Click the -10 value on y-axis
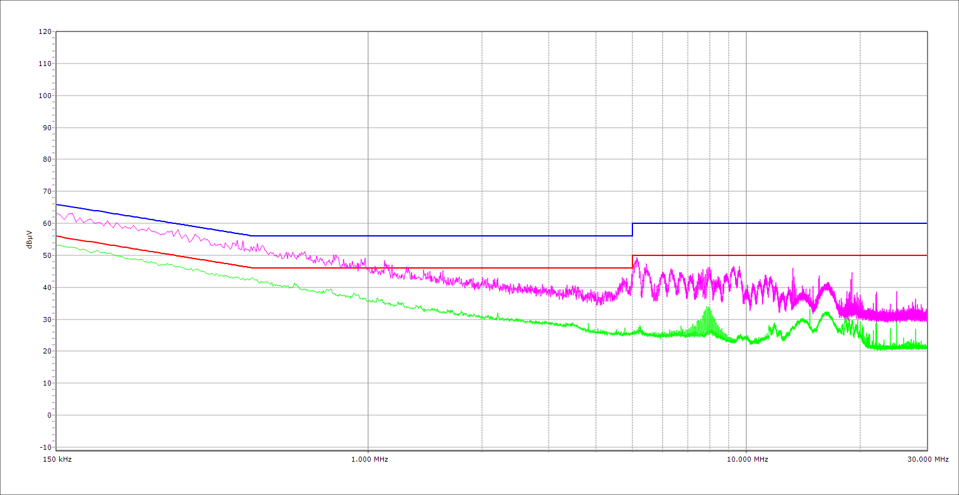Image resolution: width=959 pixels, height=495 pixels. click(45, 447)
